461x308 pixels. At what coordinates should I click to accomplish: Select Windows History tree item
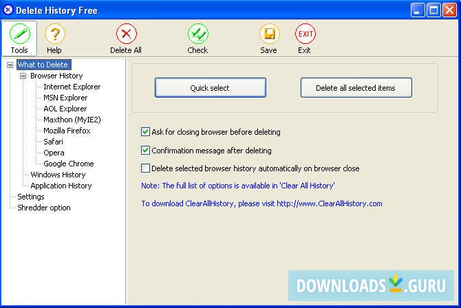58,175
